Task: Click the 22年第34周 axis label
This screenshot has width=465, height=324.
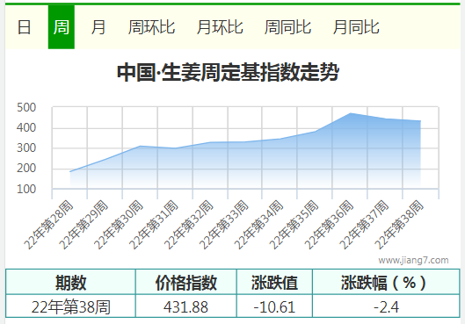Action: pos(259,225)
